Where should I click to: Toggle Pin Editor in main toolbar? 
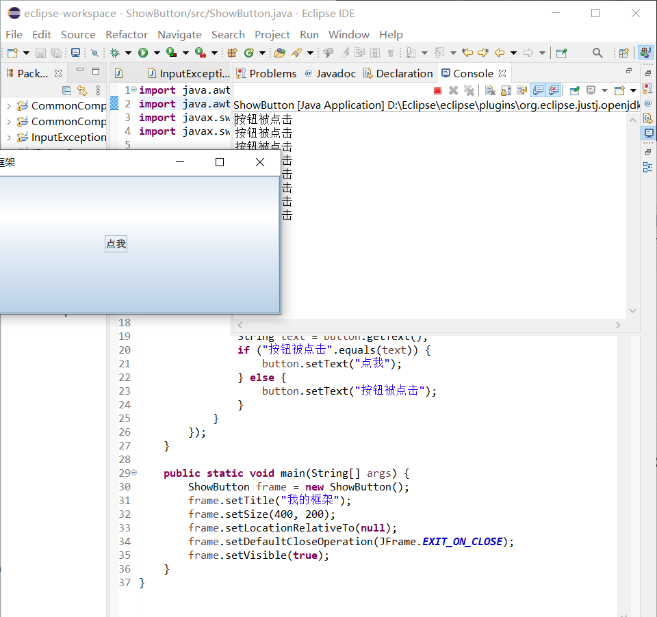562,53
